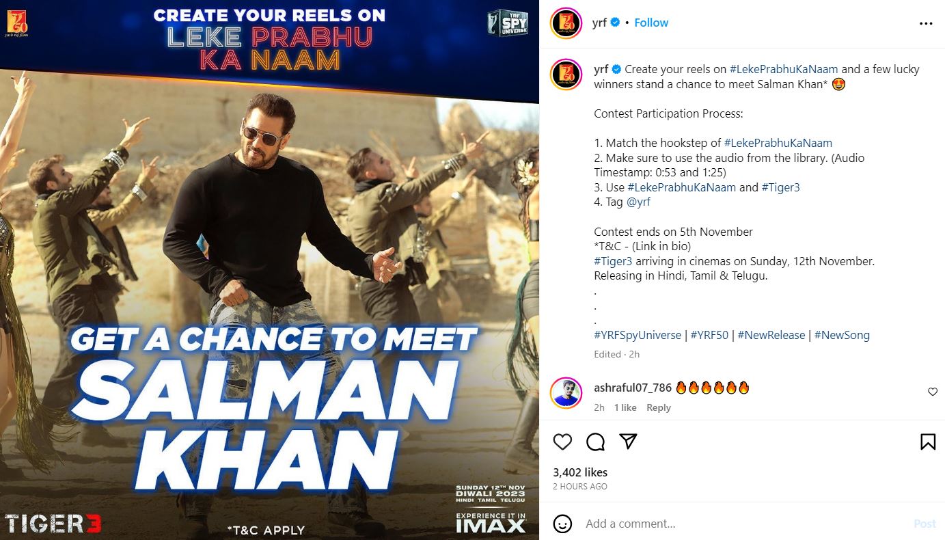Reply to ashraful07_786's comment

659,407
